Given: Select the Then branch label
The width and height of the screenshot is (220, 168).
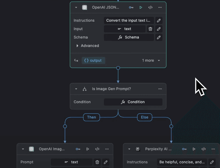Looking at the screenshot, I should click(x=91, y=117).
